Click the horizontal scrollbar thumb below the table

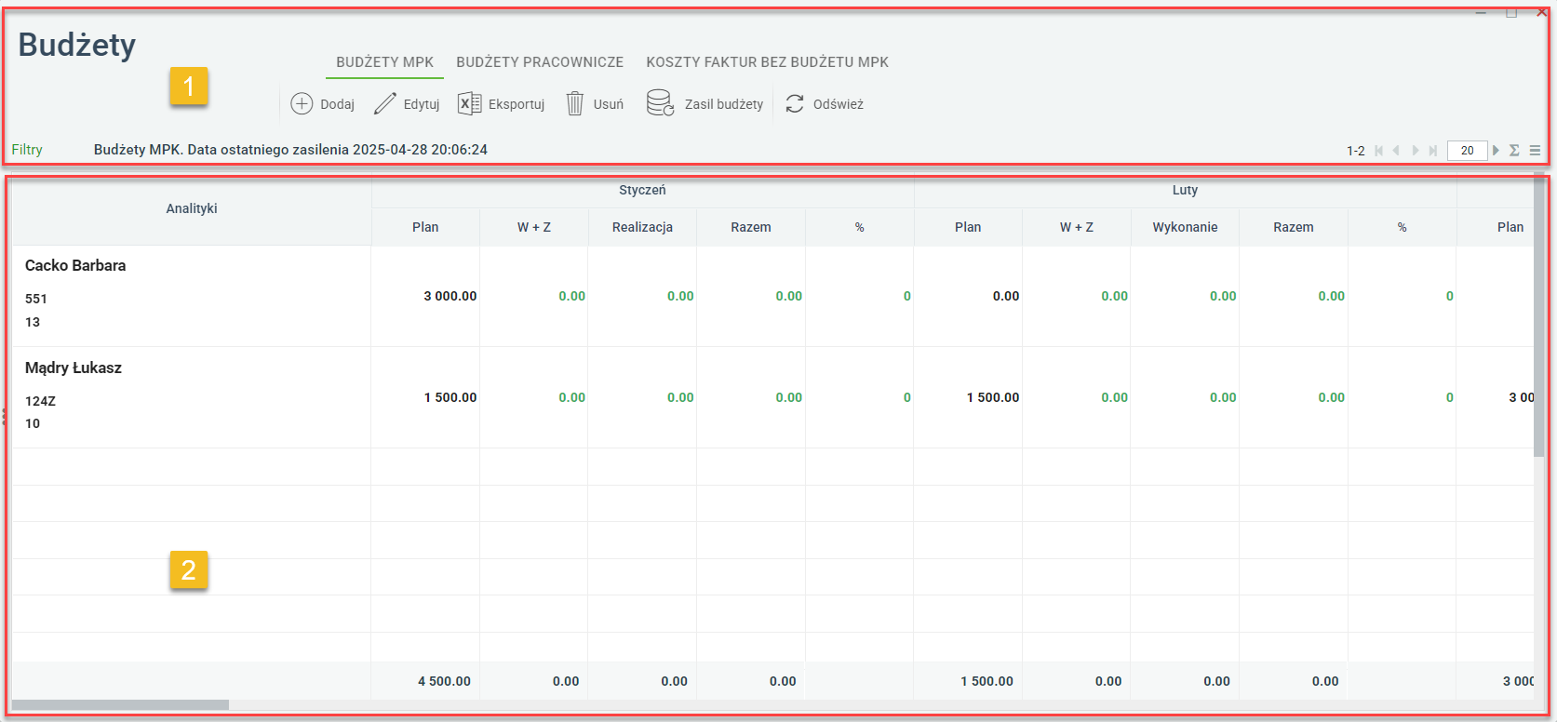pos(120,705)
